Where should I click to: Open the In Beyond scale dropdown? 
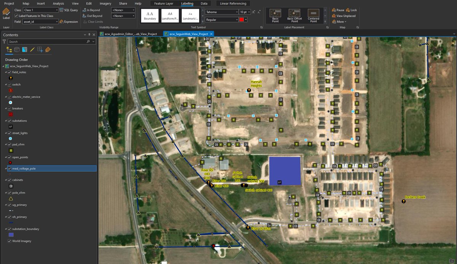point(123,10)
